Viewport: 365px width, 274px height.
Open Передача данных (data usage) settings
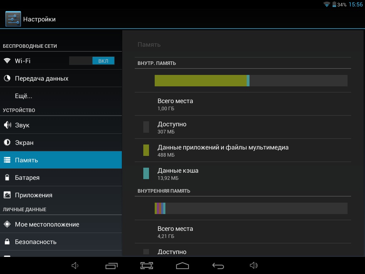pos(41,78)
